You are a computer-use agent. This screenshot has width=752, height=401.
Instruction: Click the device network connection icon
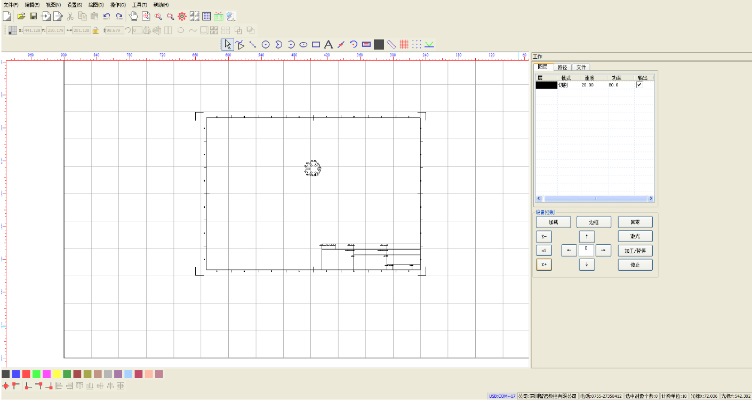pyautogui.click(x=231, y=16)
